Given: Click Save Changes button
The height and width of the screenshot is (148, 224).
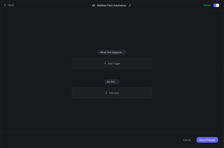Looking at the screenshot, I should coord(207,140).
